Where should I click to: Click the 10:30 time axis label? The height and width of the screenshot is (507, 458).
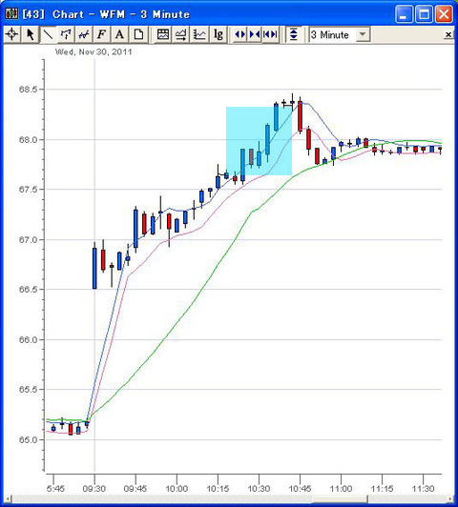point(259,488)
